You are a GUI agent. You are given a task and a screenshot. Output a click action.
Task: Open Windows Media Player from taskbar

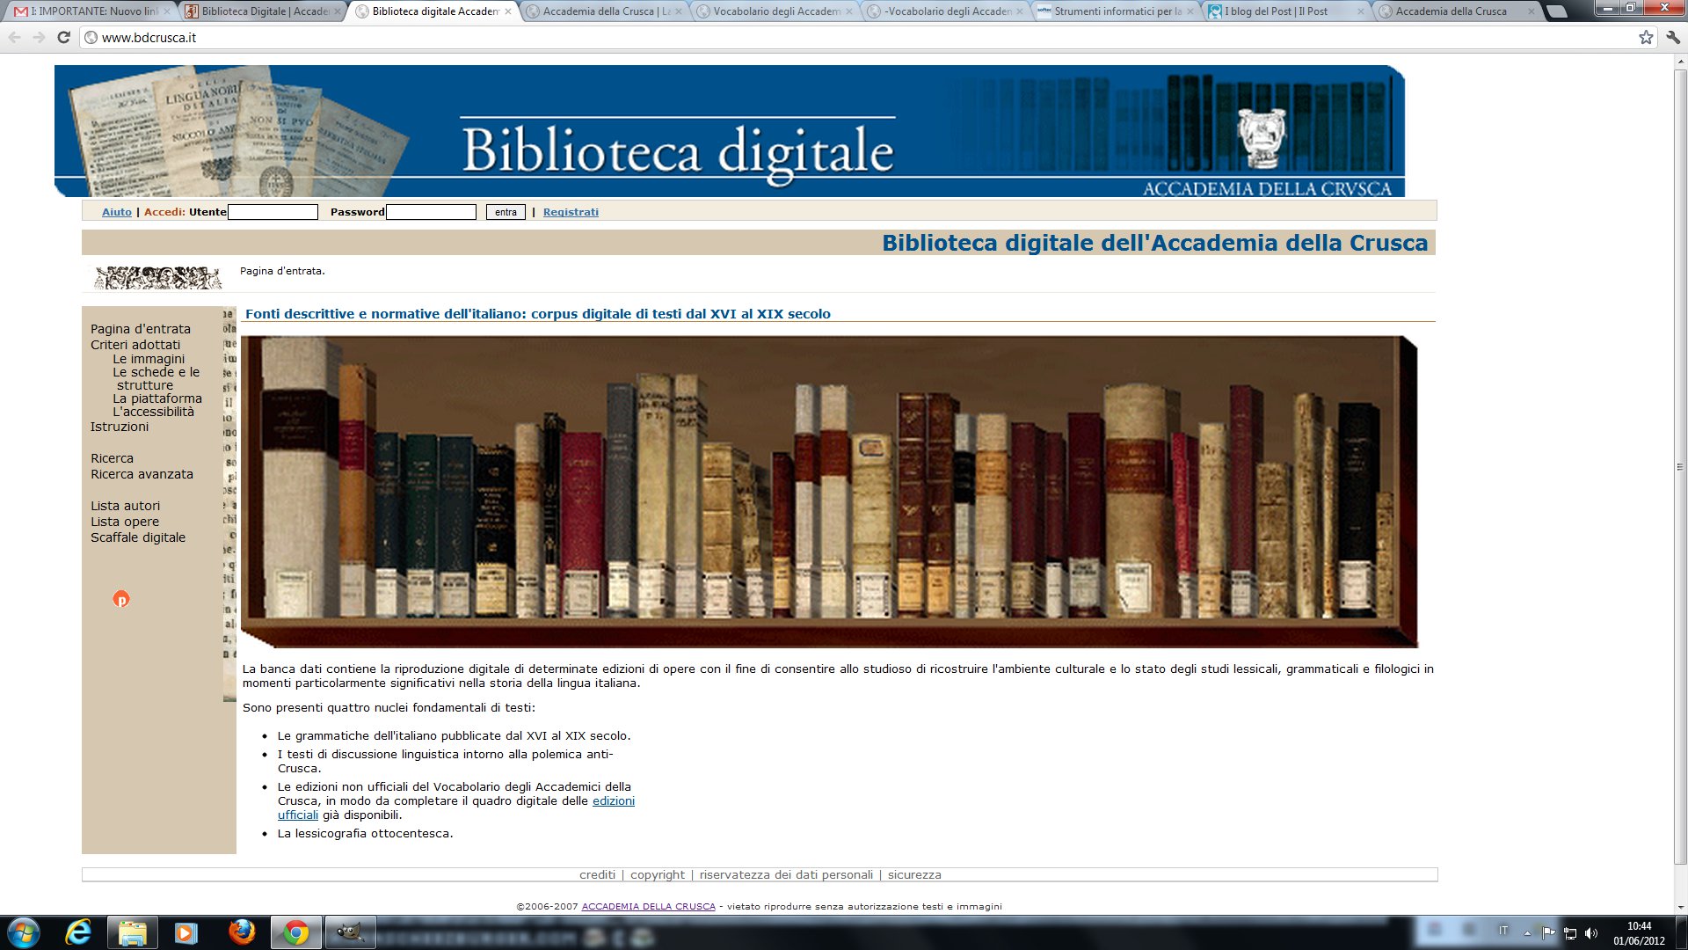pyautogui.click(x=186, y=932)
